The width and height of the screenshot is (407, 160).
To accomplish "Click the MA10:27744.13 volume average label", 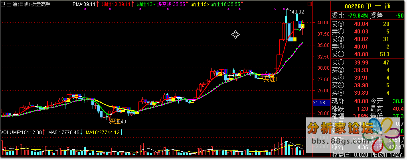I will click(103, 133).
